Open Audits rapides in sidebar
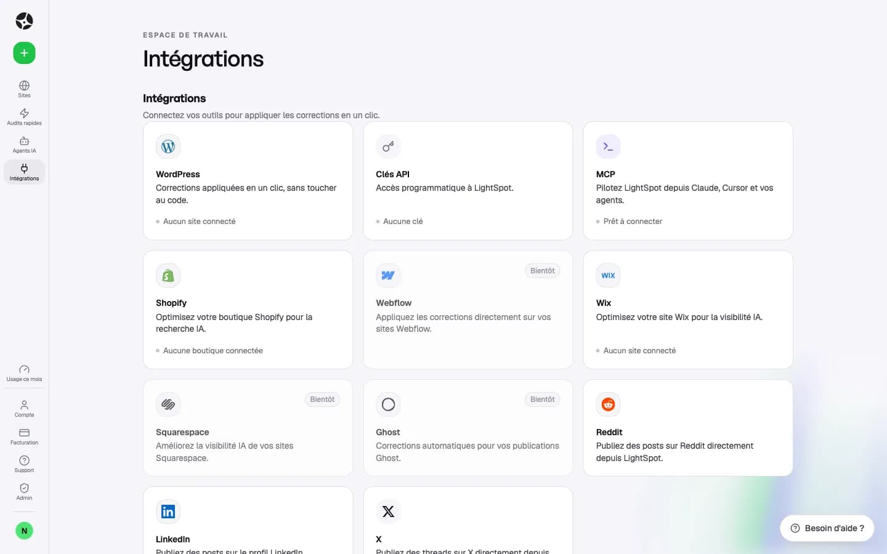This screenshot has width=887, height=554. [24, 117]
